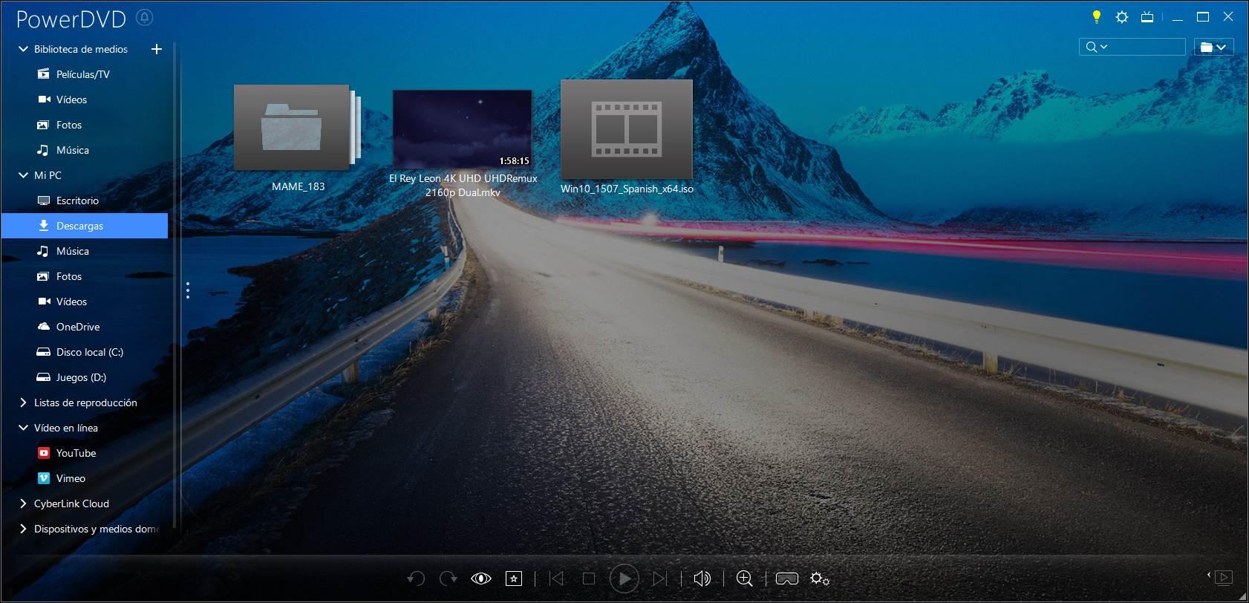Open the folder view dropdown

coord(1213,47)
